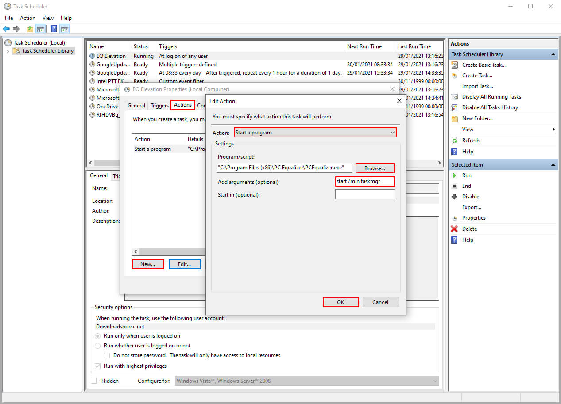The height and width of the screenshot is (404, 561).
Task: Click the Display All Running Tasks icon
Action: coord(454,96)
